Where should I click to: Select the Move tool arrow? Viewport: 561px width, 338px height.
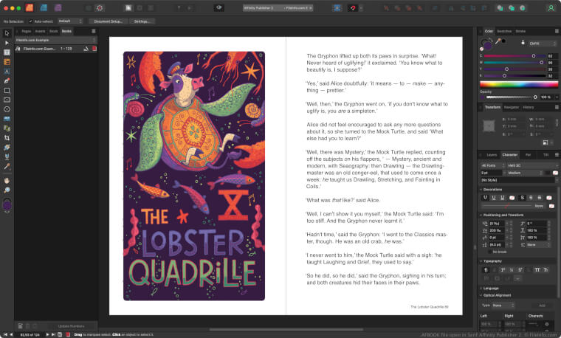point(7,33)
